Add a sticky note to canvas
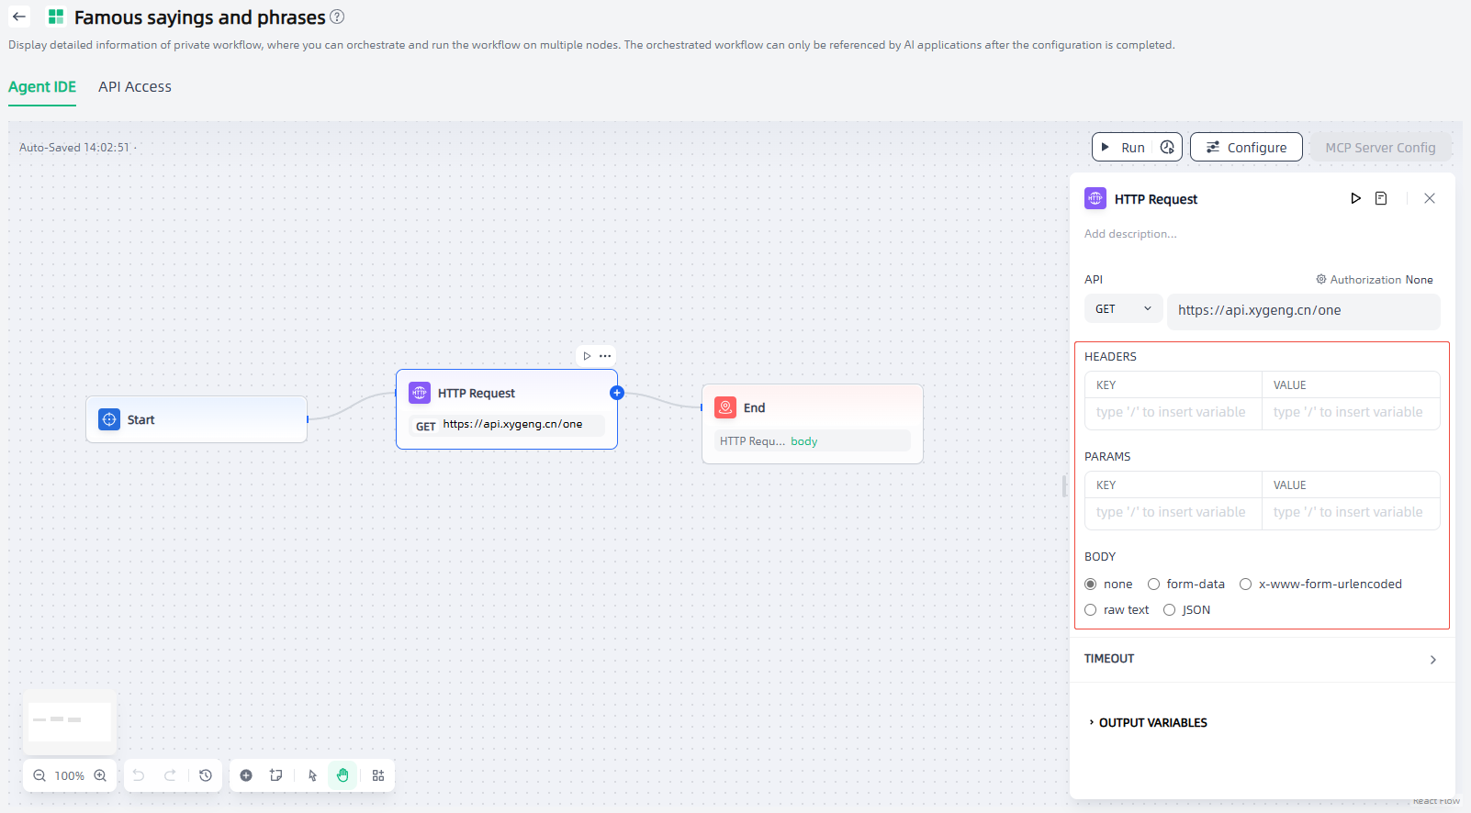This screenshot has height=813, width=1471. click(x=275, y=775)
